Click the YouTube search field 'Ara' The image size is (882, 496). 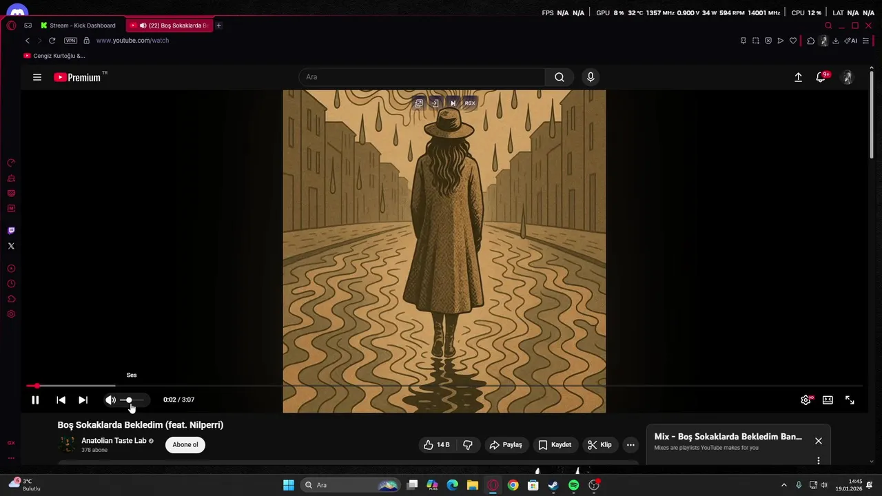[422, 77]
